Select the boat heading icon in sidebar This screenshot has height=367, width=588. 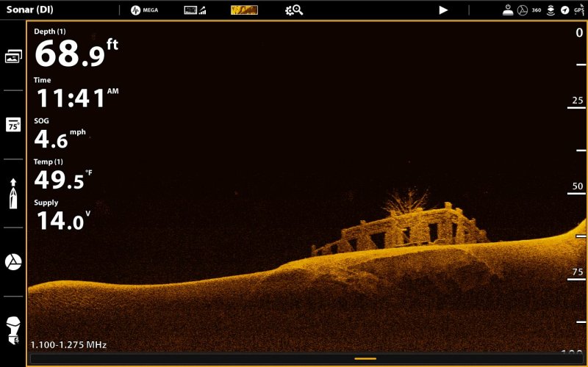click(x=13, y=193)
